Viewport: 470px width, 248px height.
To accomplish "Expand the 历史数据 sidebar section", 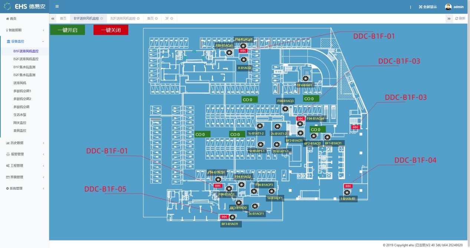I will [24, 143].
